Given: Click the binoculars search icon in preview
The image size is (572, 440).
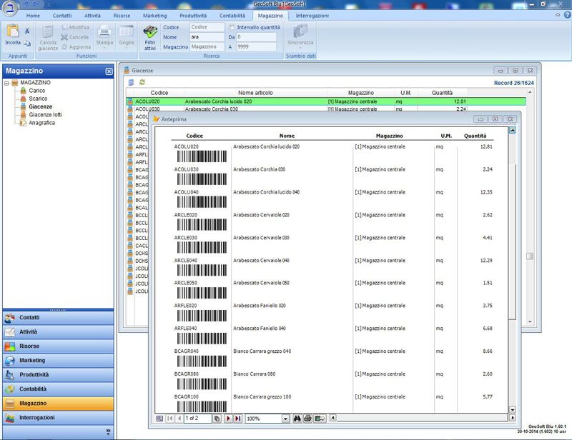Looking at the screenshot, I should pos(297,418).
